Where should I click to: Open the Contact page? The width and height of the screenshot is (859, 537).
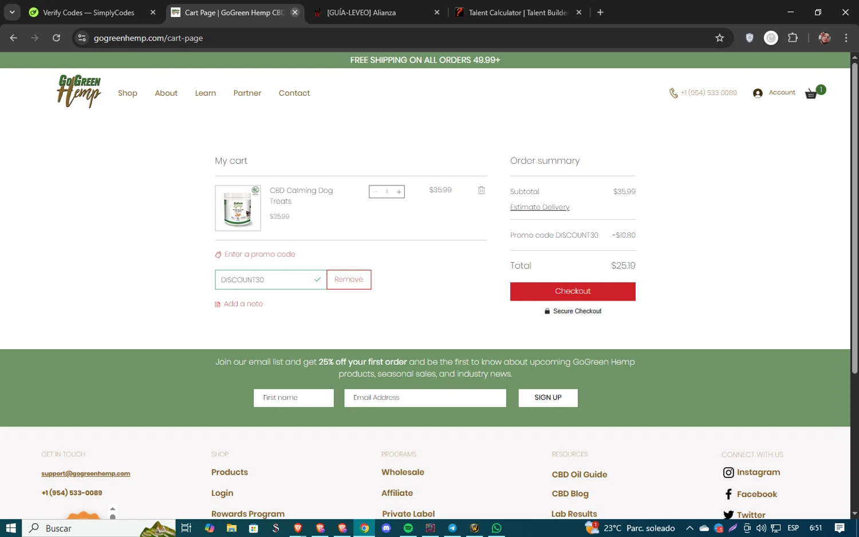pos(294,93)
